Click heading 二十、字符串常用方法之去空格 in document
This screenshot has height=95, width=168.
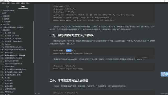tap(69, 80)
